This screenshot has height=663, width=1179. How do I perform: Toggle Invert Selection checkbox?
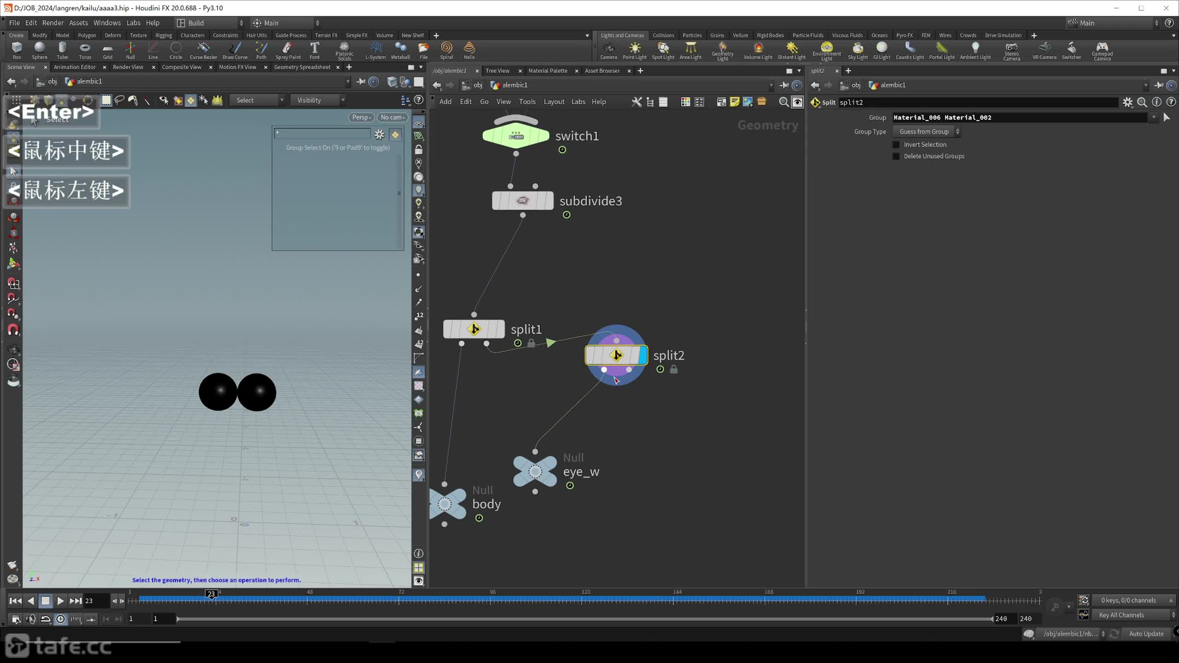[x=896, y=145]
